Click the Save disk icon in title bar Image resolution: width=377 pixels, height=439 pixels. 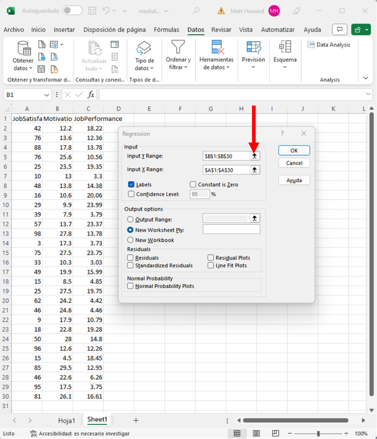pyautogui.click(x=93, y=11)
